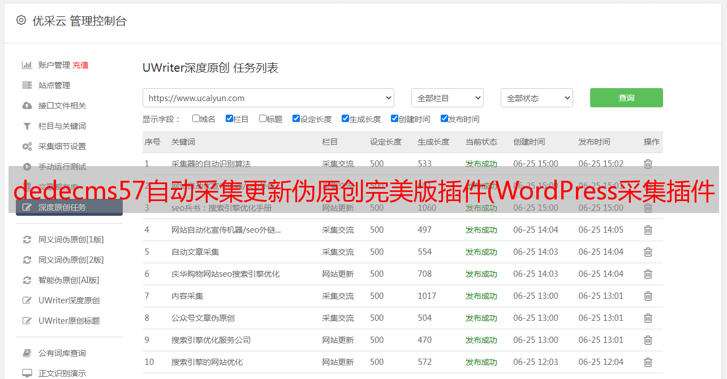Screen dimensions: 727x379
Task: Click trash icon for 内容采集 row
Action: 648,296
